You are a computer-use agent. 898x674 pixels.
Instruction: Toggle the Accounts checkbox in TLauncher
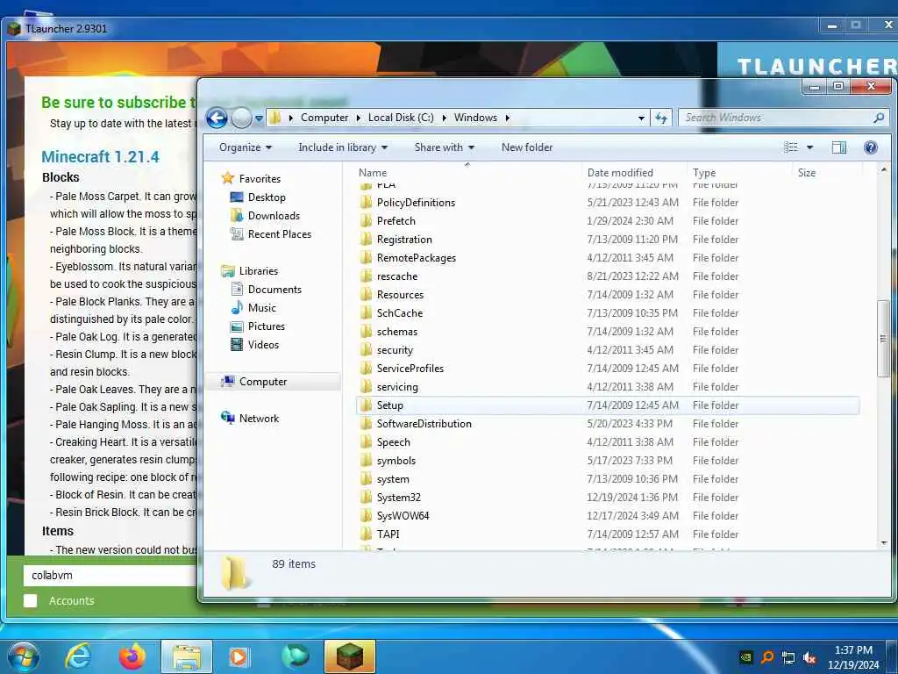[x=31, y=600]
